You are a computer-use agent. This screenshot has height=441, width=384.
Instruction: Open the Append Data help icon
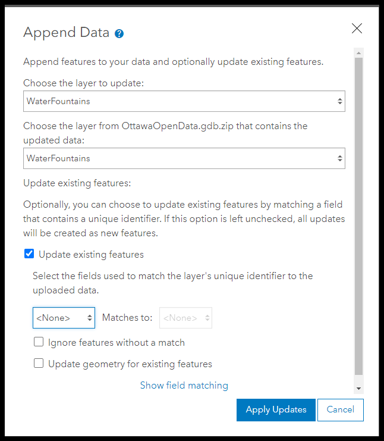(119, 33)
